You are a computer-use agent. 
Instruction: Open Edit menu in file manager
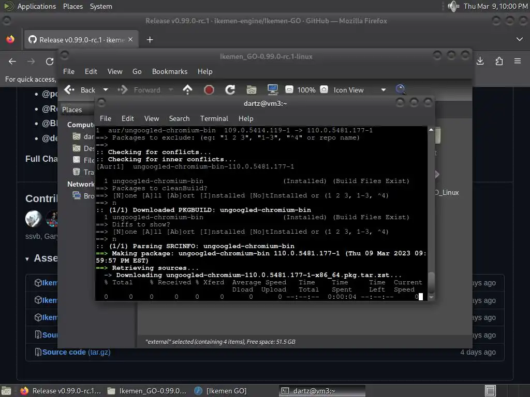91,71
